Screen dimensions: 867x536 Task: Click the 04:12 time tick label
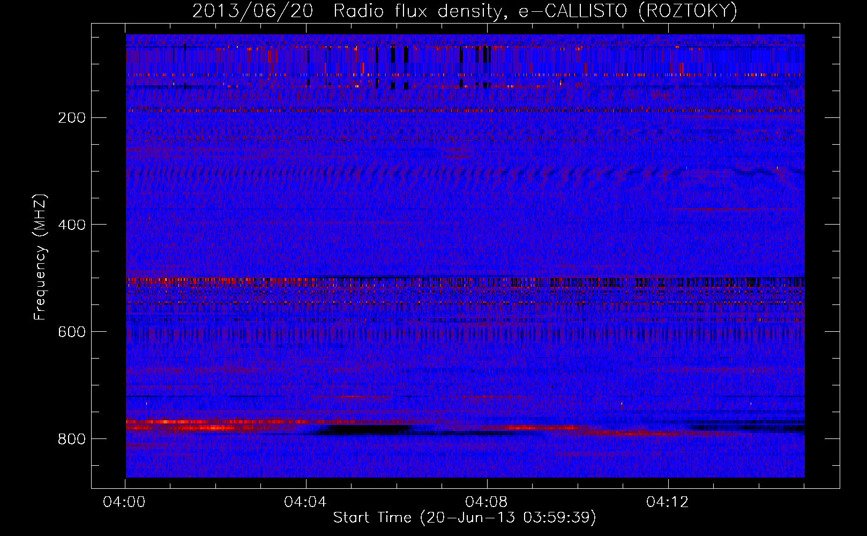click(x=668, y=502)
